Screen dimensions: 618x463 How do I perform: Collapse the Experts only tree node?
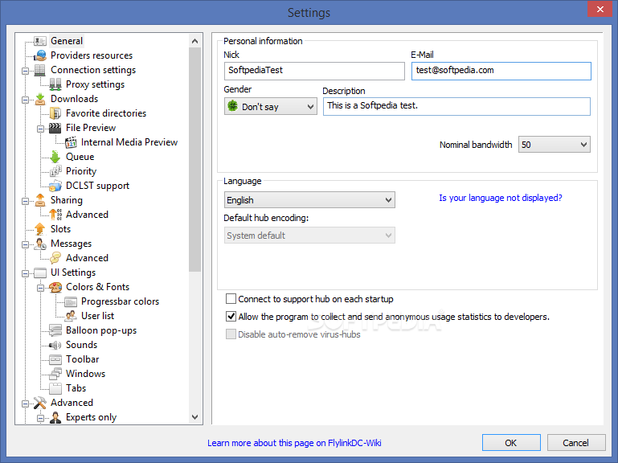coord(41,418)
